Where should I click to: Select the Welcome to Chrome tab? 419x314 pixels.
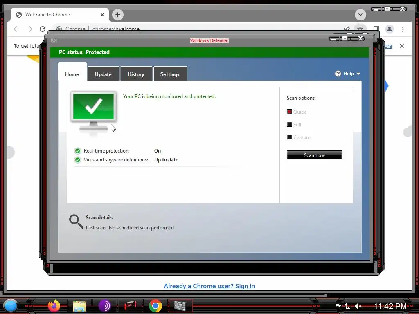pos(60,15)
